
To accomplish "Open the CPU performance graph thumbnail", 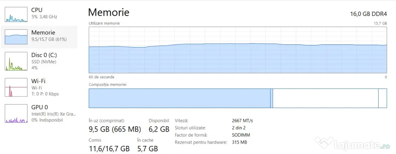I will pyautogui.click(x=16, y=14).
